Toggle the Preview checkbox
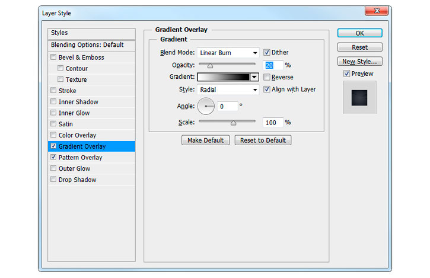This screenshot has width=430, height=278. (346, 74)
